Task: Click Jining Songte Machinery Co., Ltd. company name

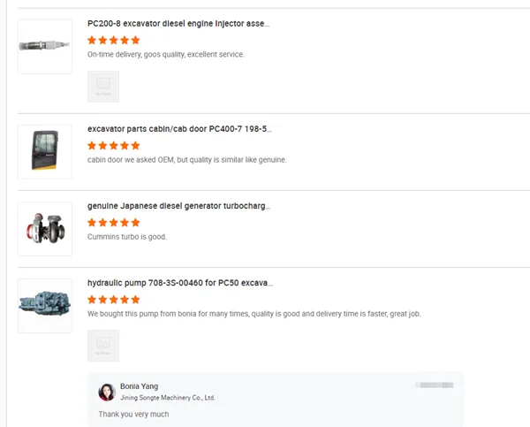Action: [168, 398]
